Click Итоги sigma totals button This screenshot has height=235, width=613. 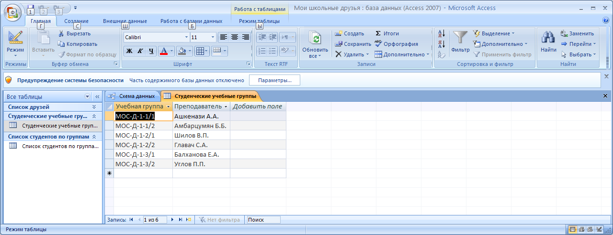point(387,33)
